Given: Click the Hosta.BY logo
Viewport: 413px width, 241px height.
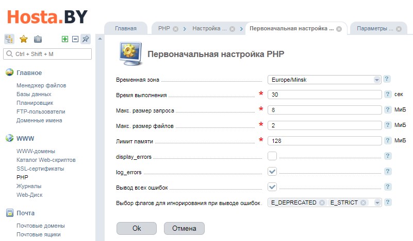Looking at the screenshot, I should click(47, 17).
